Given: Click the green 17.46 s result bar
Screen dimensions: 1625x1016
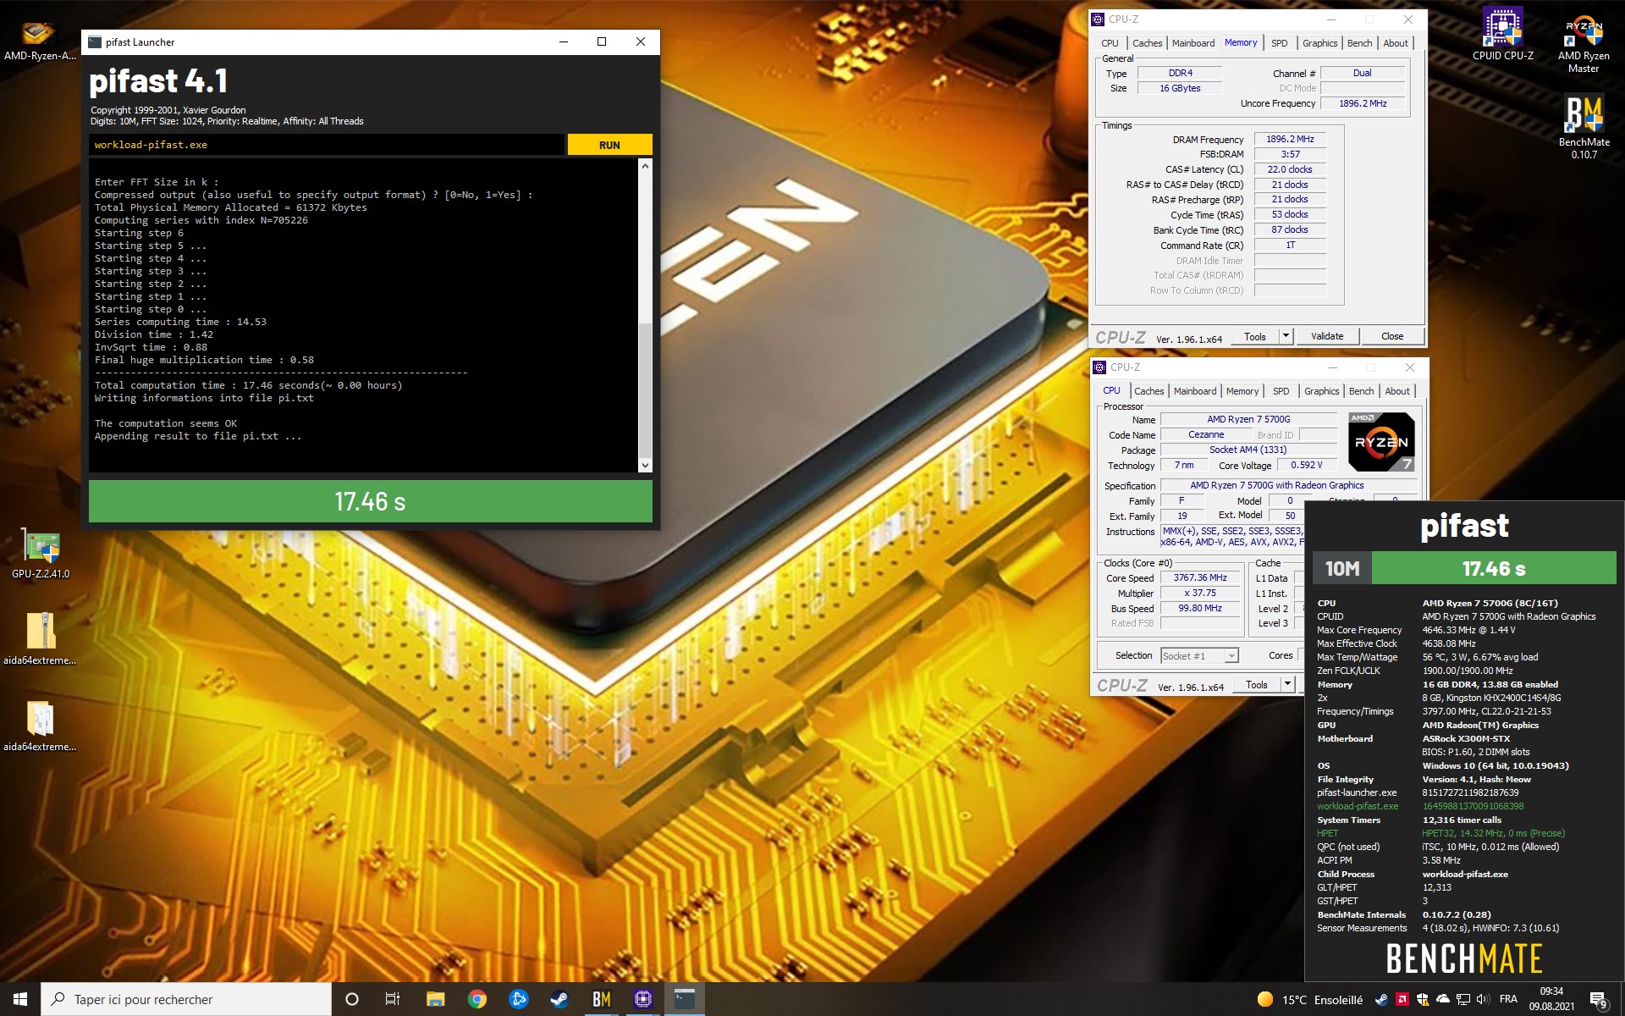Looking at the screenshot, I should 370,501.
